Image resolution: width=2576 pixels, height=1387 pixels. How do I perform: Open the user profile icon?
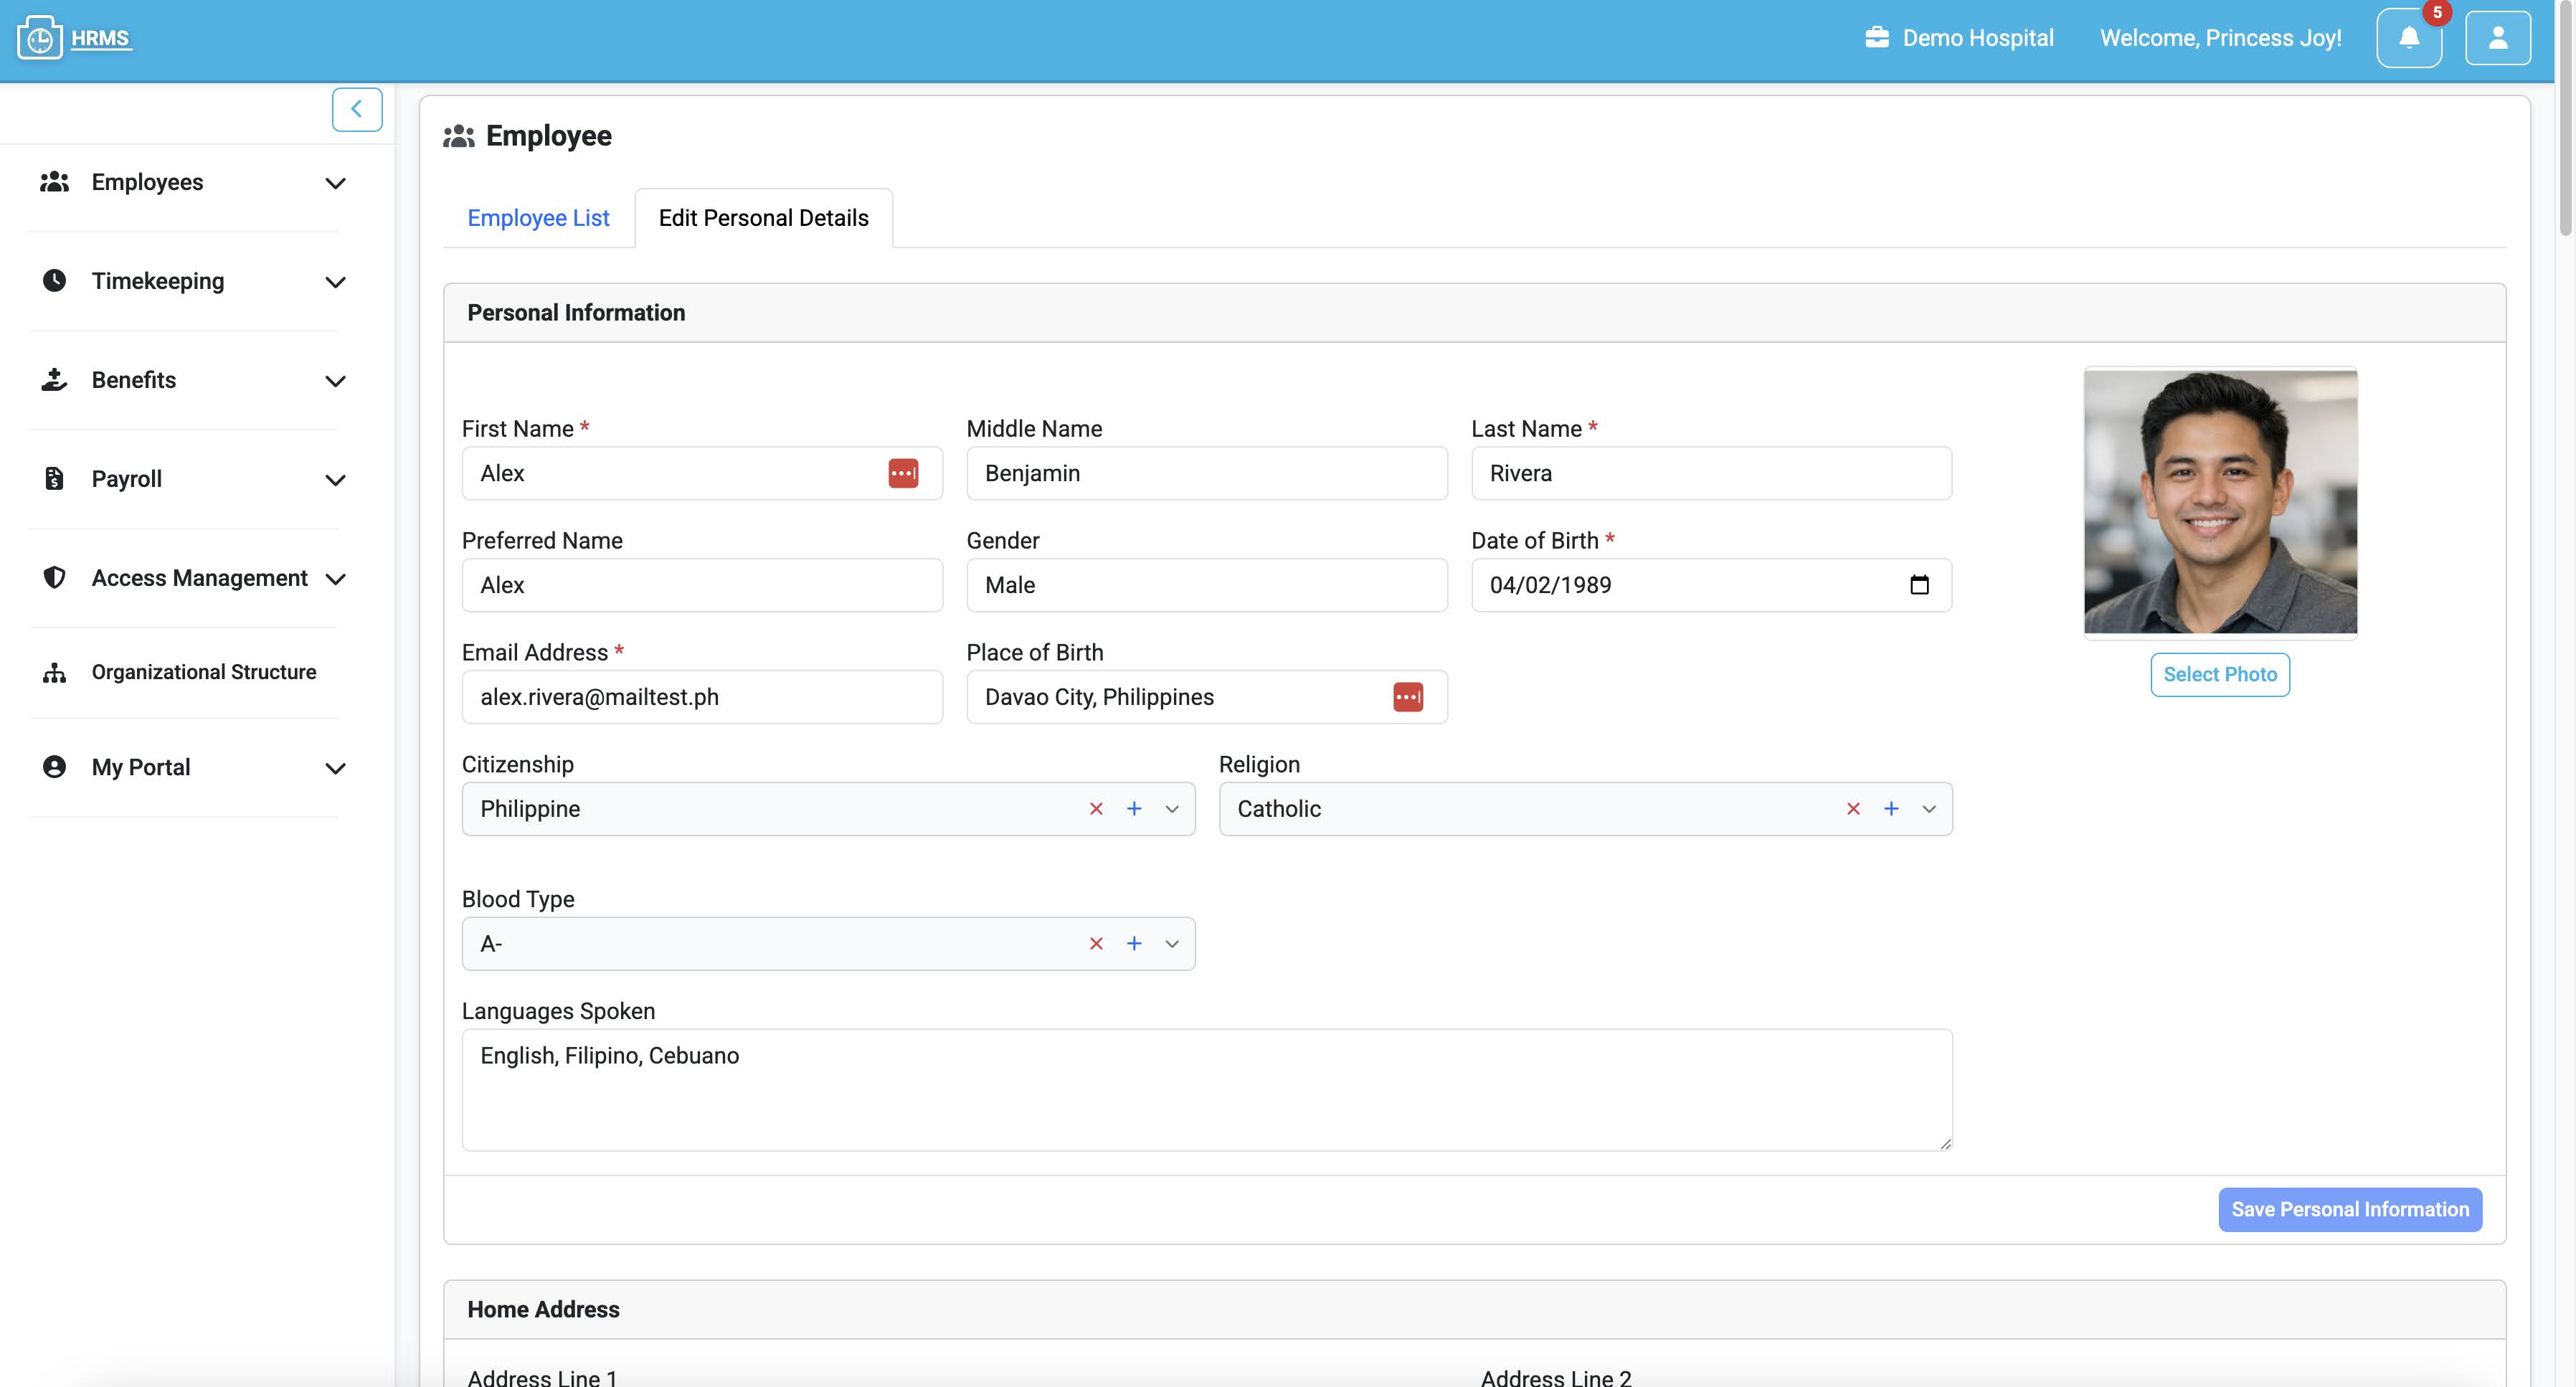pos(2497,38)
